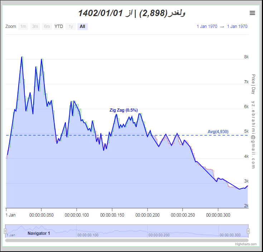The width and height of the screenshot is (263, 252).
Task: Click the chart title 1402/01/01
Action: (x=100, y=13)
